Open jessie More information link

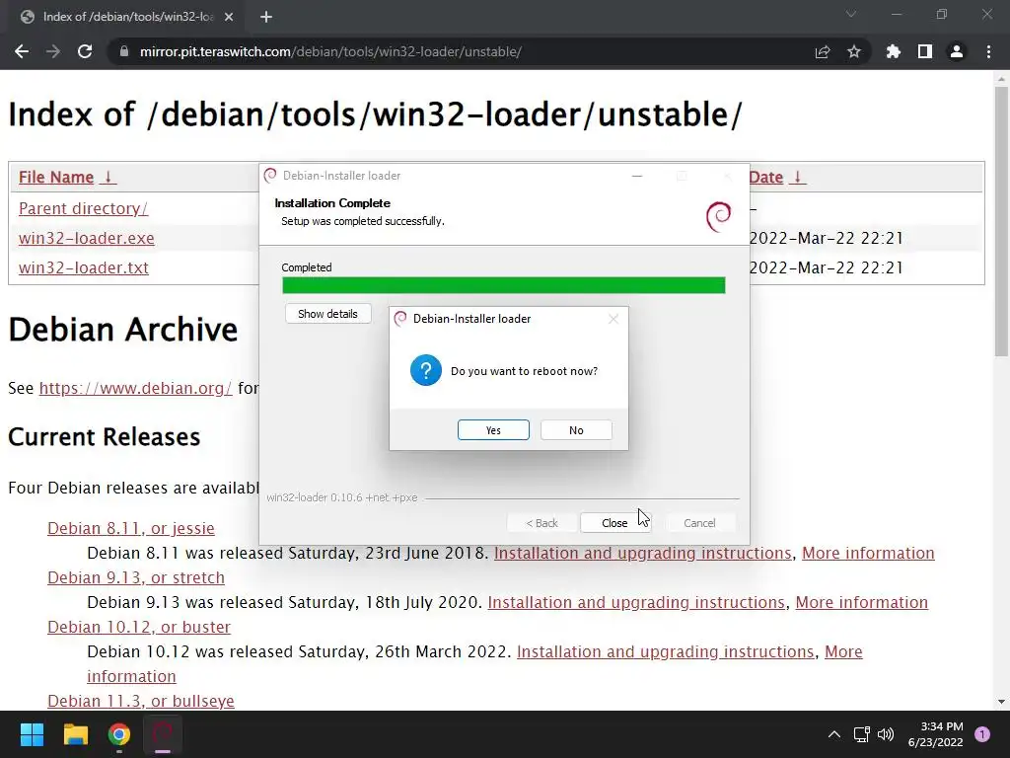868,553
